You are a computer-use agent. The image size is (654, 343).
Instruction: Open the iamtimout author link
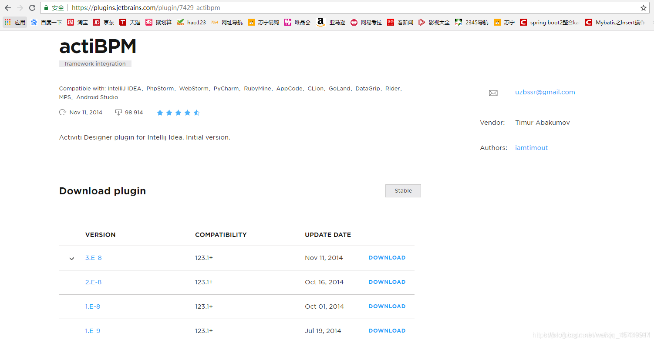(x=531, y=148)
